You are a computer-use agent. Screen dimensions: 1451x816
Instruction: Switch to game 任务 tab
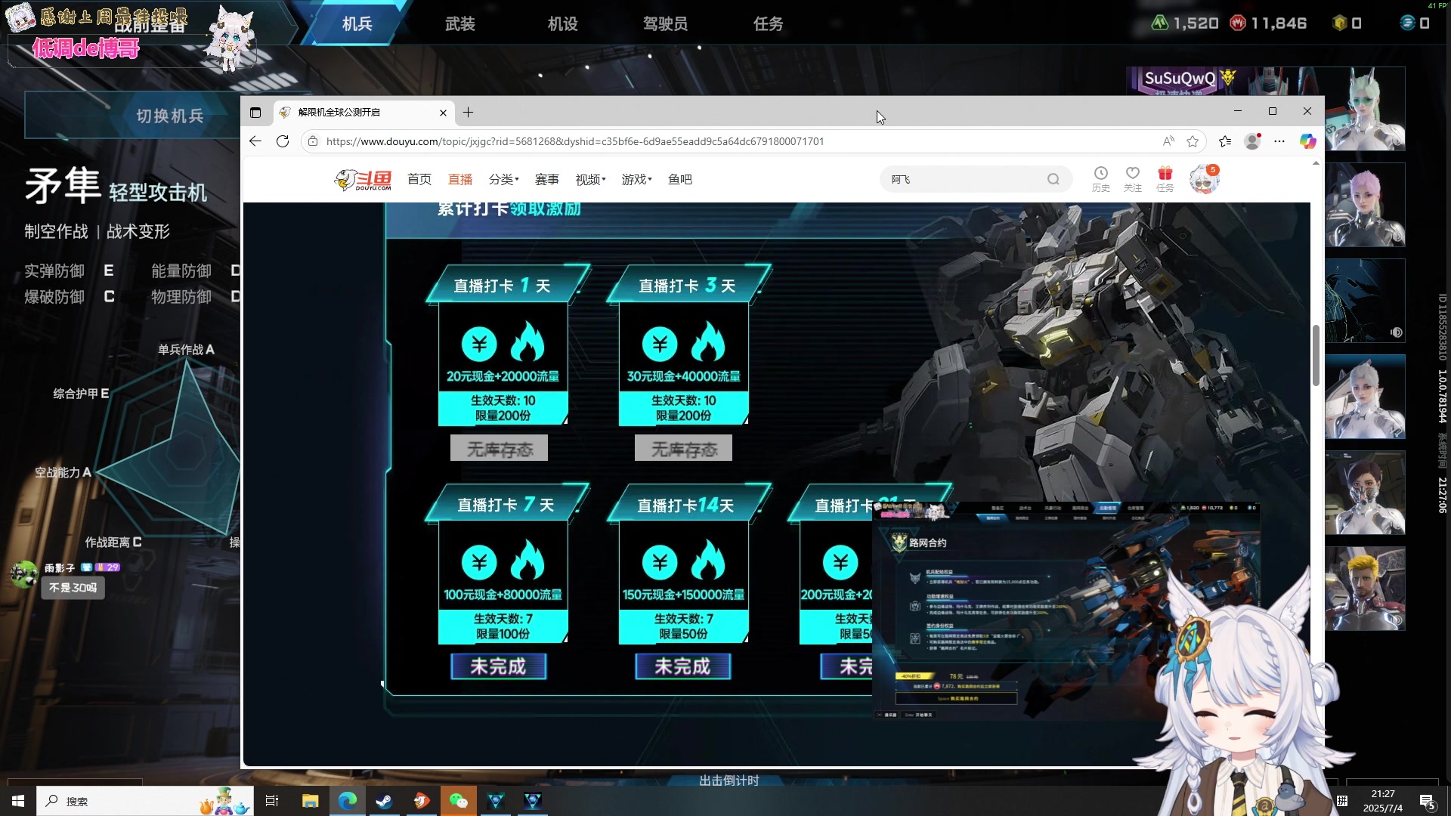pyautogui.click(x=769, y=23)
